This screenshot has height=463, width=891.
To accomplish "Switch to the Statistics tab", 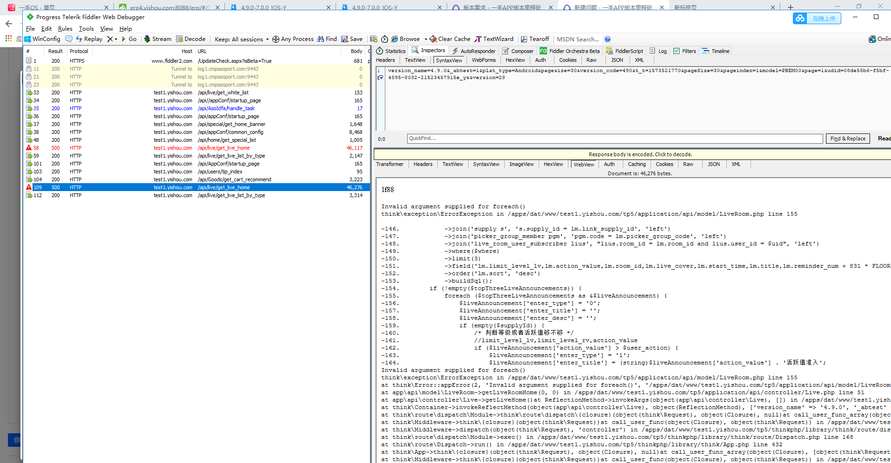I will pyautogui.click(x=391, y=51).
